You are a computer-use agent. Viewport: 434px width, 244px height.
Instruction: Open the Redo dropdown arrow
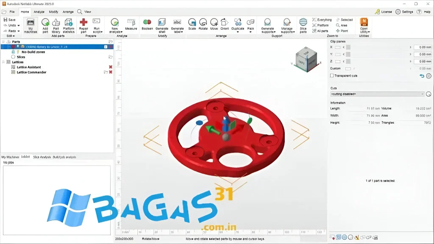(19, 31)
